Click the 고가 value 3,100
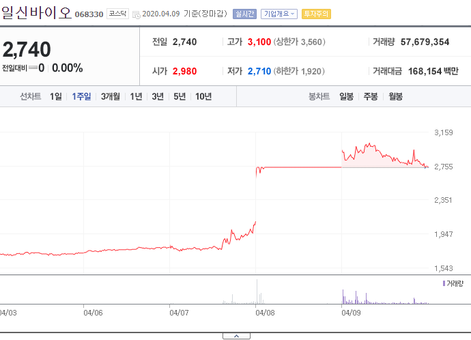Screen dimensions: 471x340 coord(259,42)
